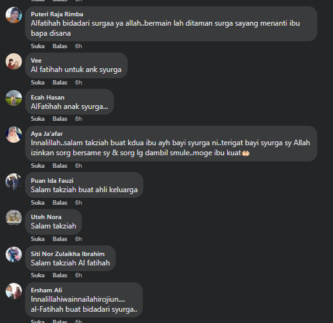Open Ersham Ali's profile picture
Screen dimensions: 333x323
[14, 291]
